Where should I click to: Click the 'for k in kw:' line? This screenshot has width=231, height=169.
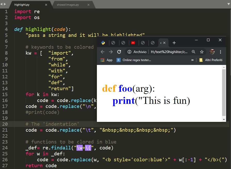42,94
